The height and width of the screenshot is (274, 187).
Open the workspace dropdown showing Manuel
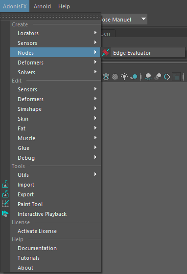(x=124, y=19)
